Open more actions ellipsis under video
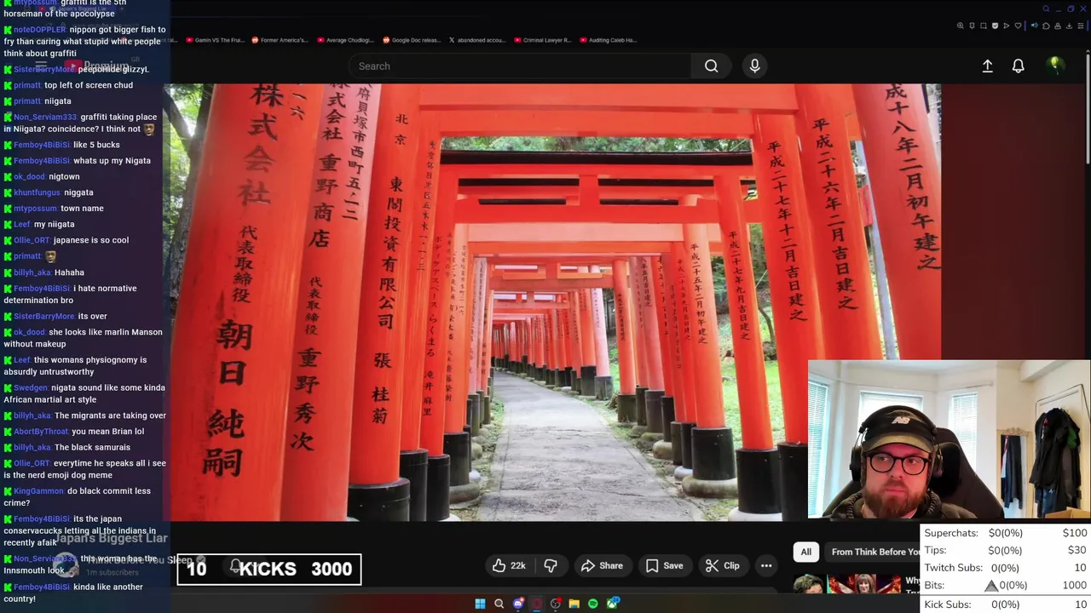 [x=766, y=565]
